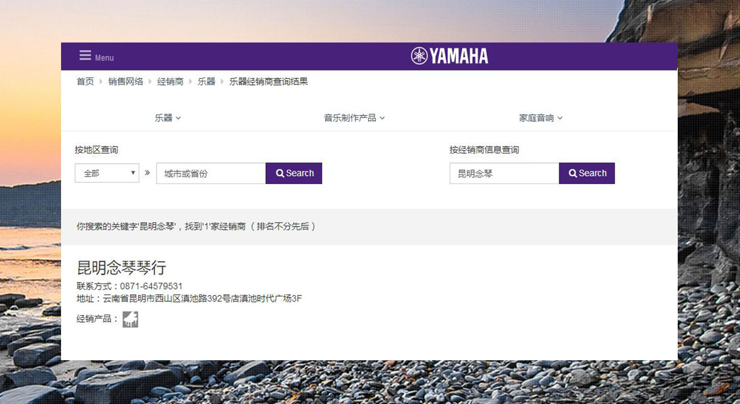740x404 pixels.
Task: Click the piano product icon
Action: [x=130, y=319]
